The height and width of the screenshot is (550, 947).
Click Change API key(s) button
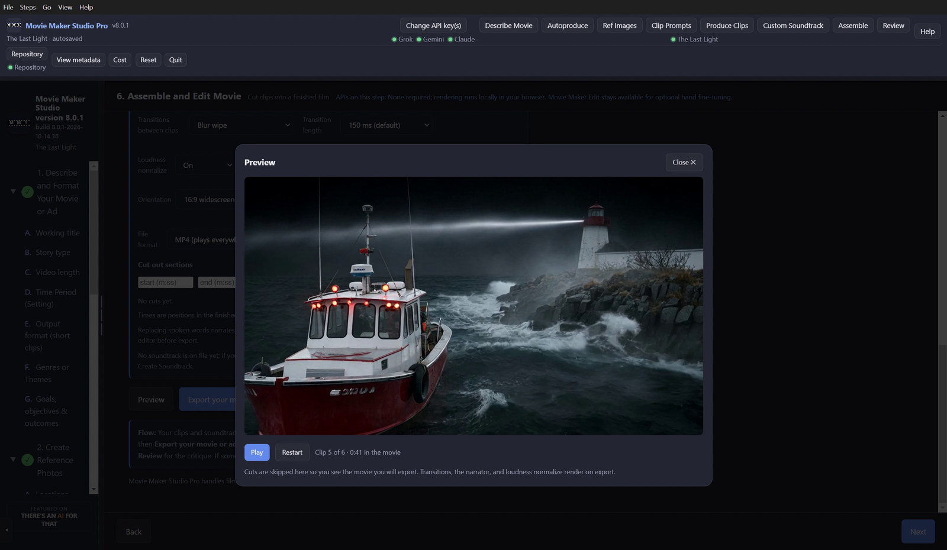pos(433,25)
